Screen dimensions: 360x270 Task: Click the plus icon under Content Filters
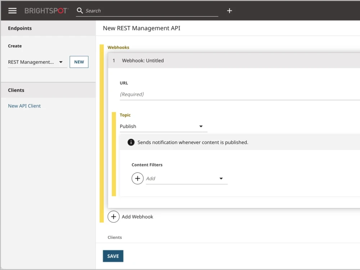pyautogui.click(x=138, y=178)
